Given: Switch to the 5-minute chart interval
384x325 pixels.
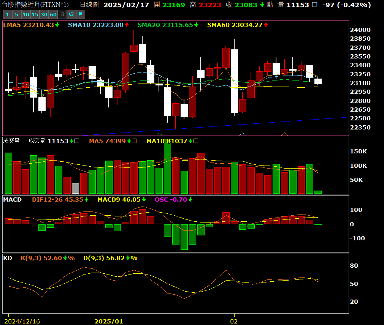Looking at the screenshot, I should point(16,14).
